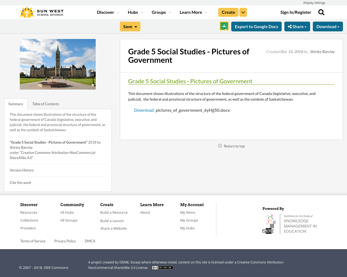Click the Google Classroom share icon

[224, 26]
